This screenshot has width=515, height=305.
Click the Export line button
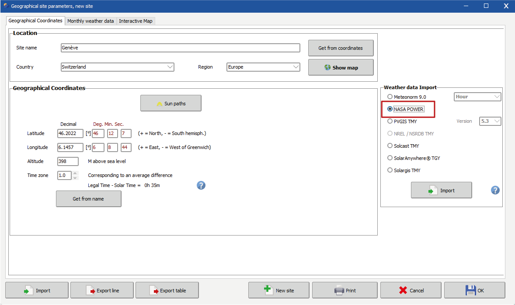[103, 290]
